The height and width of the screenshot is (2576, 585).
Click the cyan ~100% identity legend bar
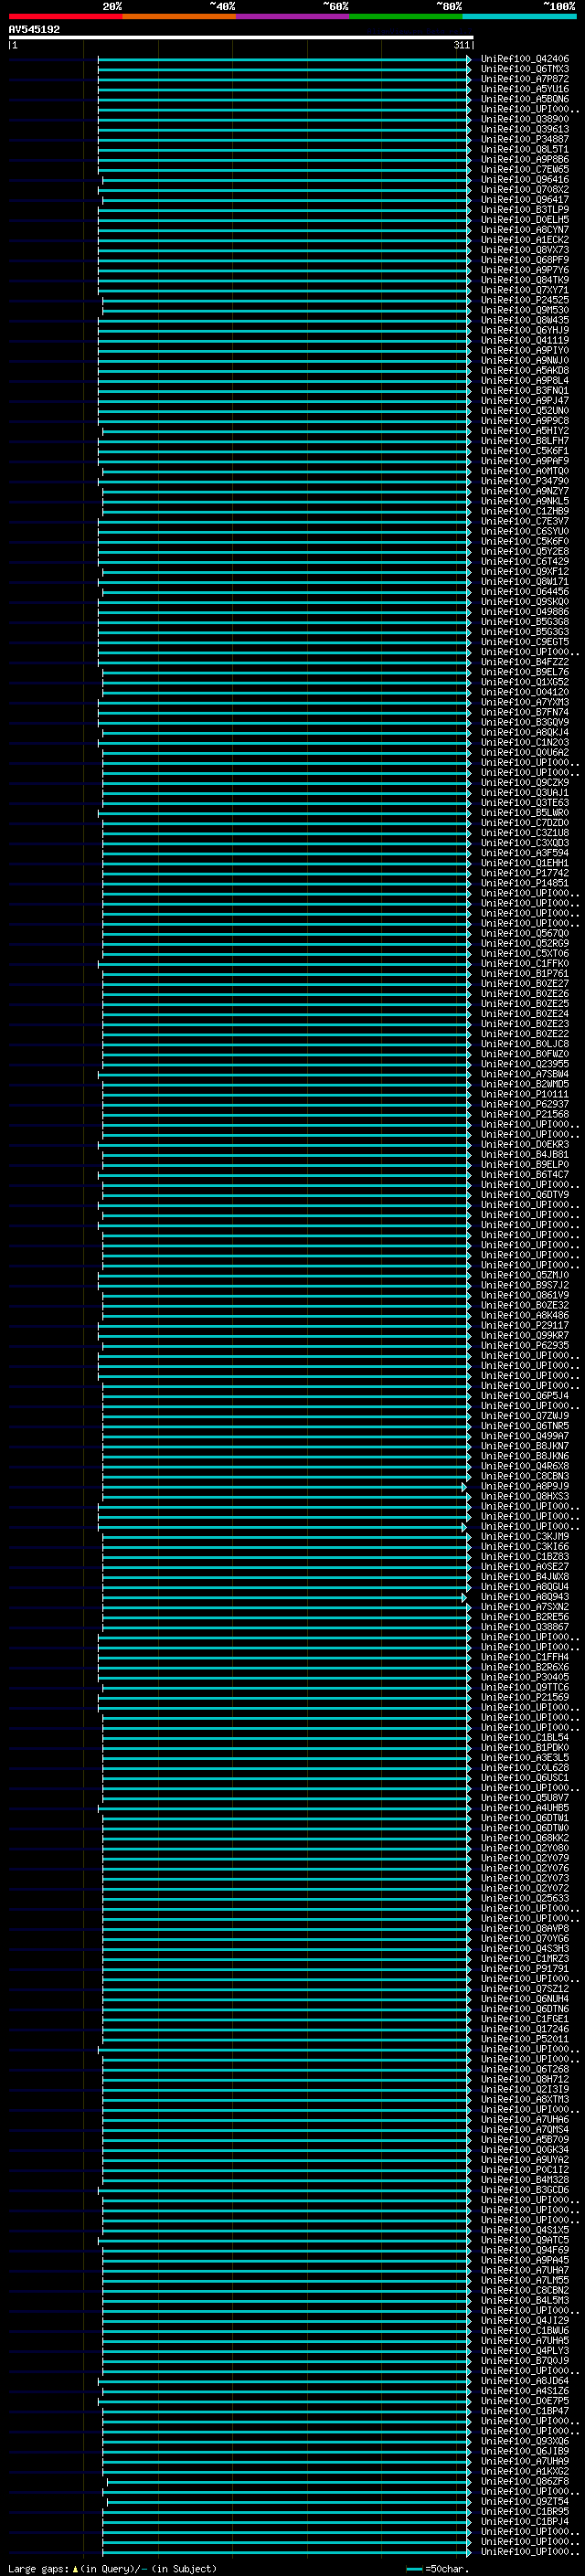click(519, 16)
